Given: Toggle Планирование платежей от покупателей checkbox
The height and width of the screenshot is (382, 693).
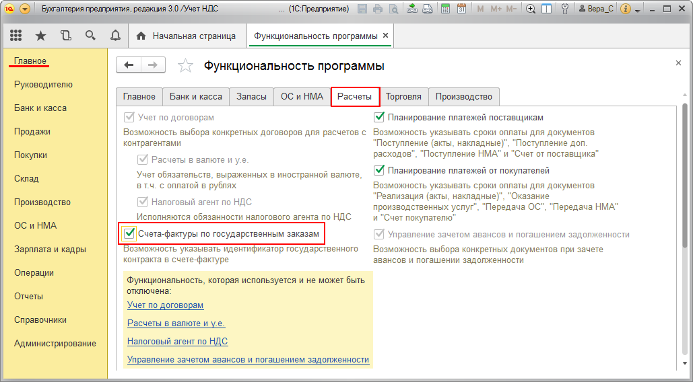Looking at the screenshot, I should (378, 170).
